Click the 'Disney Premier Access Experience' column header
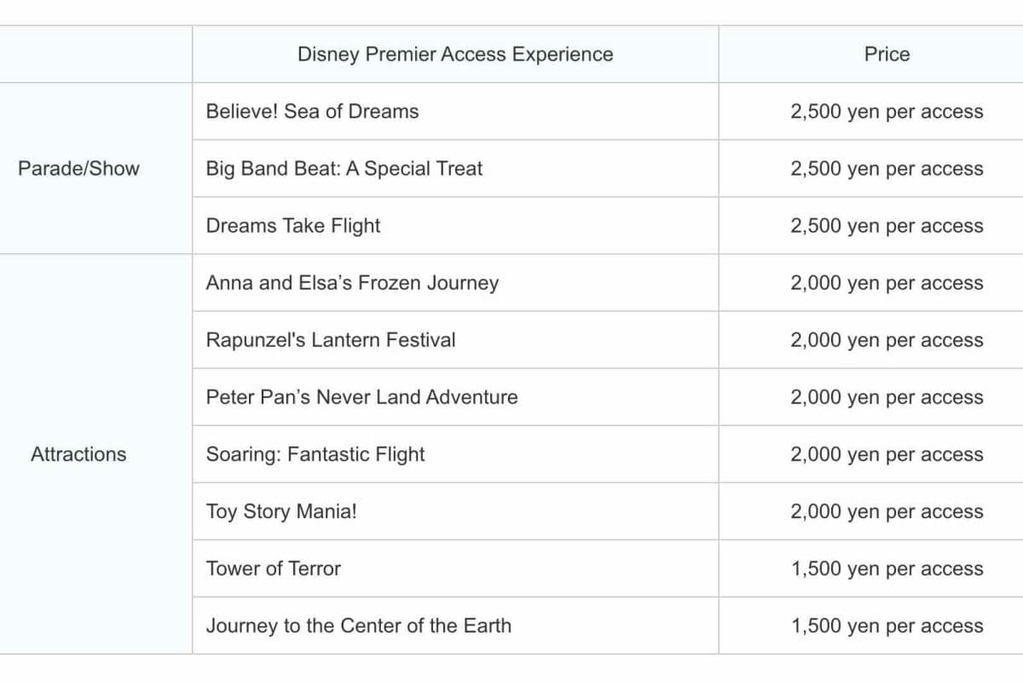 click(x=454, y=55)
